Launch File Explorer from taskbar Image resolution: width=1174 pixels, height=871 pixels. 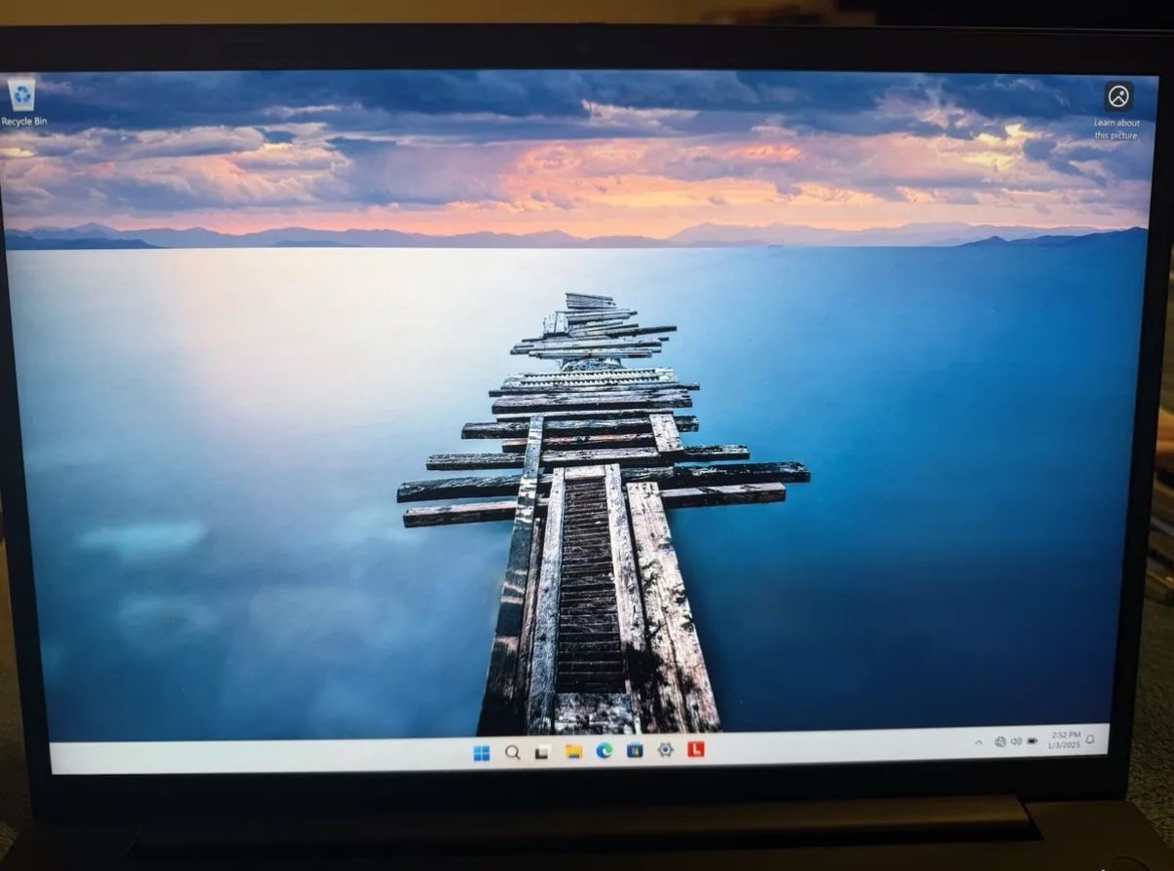pyautogui.click(x=573, y=751)
